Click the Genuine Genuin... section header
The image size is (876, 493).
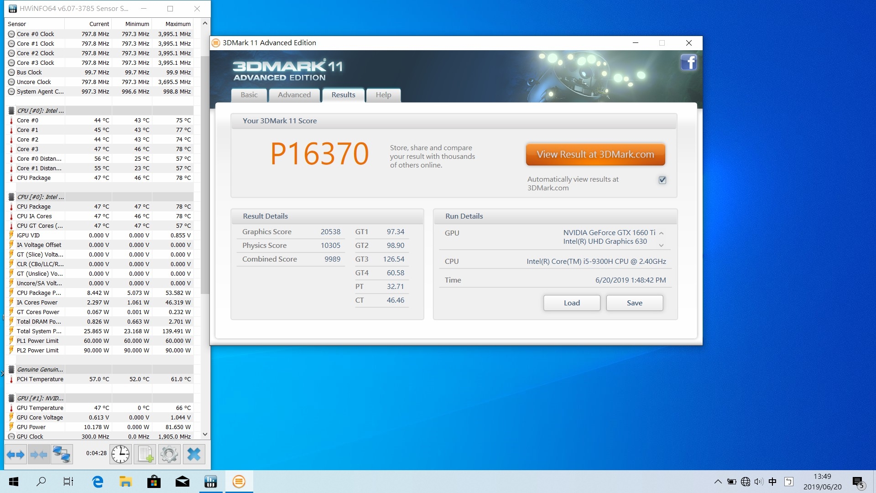[x=99, y=370]
